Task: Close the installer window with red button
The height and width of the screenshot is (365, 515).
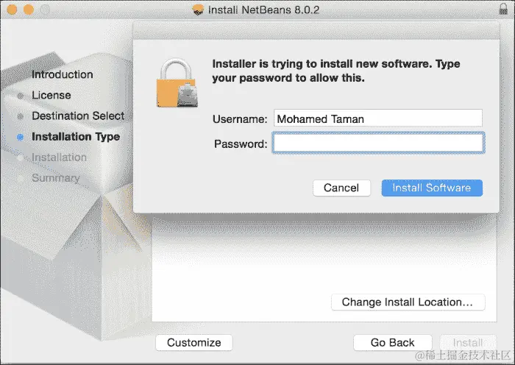Action: (x=12, y=10)
